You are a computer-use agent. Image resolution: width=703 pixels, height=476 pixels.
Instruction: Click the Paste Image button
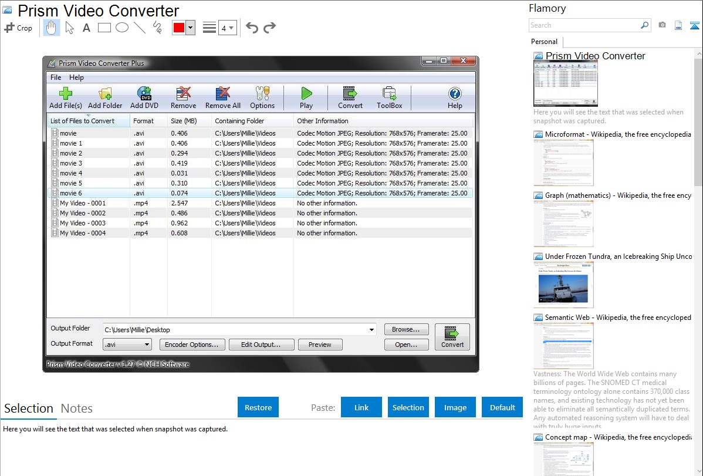point(455,407)
